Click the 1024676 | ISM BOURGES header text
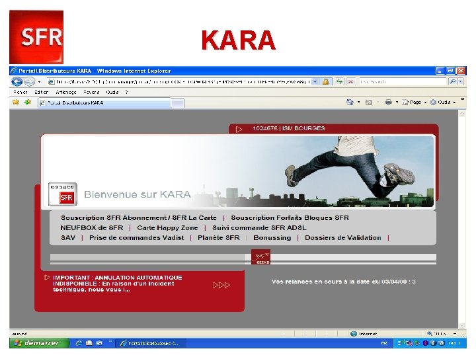The height and width of the screenshot is (357, 476). 289,128
